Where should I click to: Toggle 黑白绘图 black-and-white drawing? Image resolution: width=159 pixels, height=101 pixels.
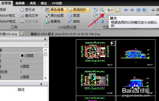[x=55, y=16]
